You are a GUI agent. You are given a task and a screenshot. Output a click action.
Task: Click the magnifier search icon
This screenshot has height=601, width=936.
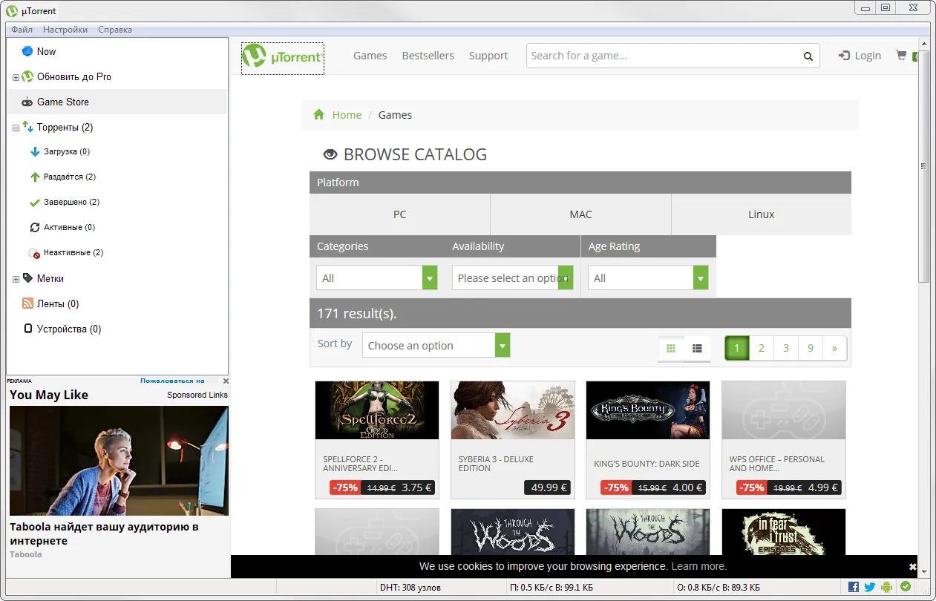click(x=808, y=56)
